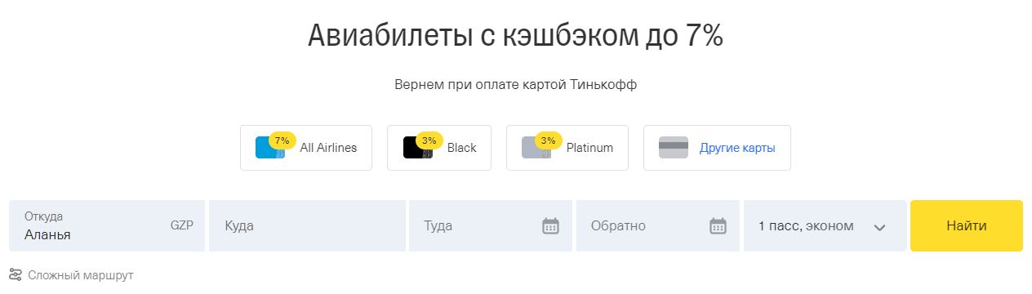Click the grey Platinum card icon
The width and height of the screenshot is (1032, 294).
coord(536,148)
